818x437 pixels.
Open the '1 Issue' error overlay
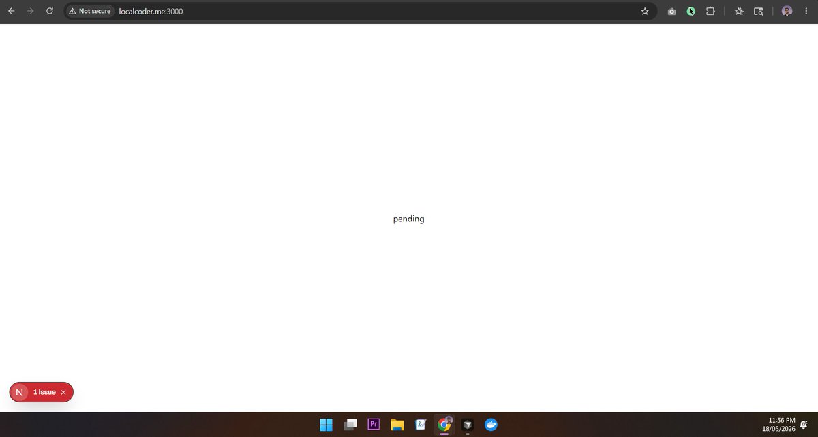[x=44, y=392]
